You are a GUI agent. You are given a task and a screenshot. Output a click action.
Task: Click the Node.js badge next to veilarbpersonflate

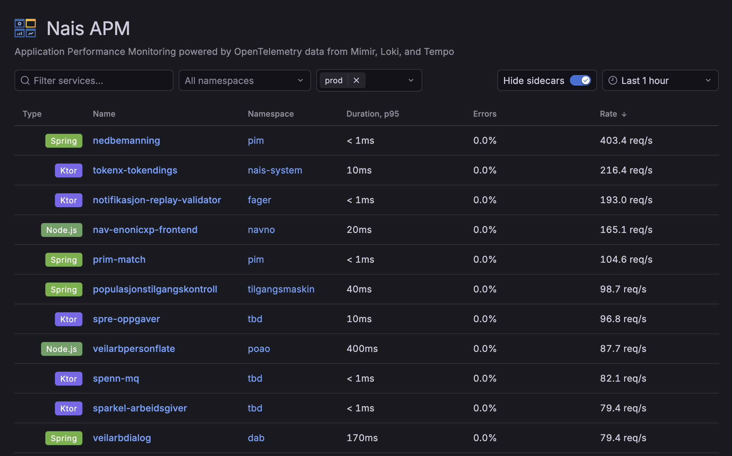[62, 349]
